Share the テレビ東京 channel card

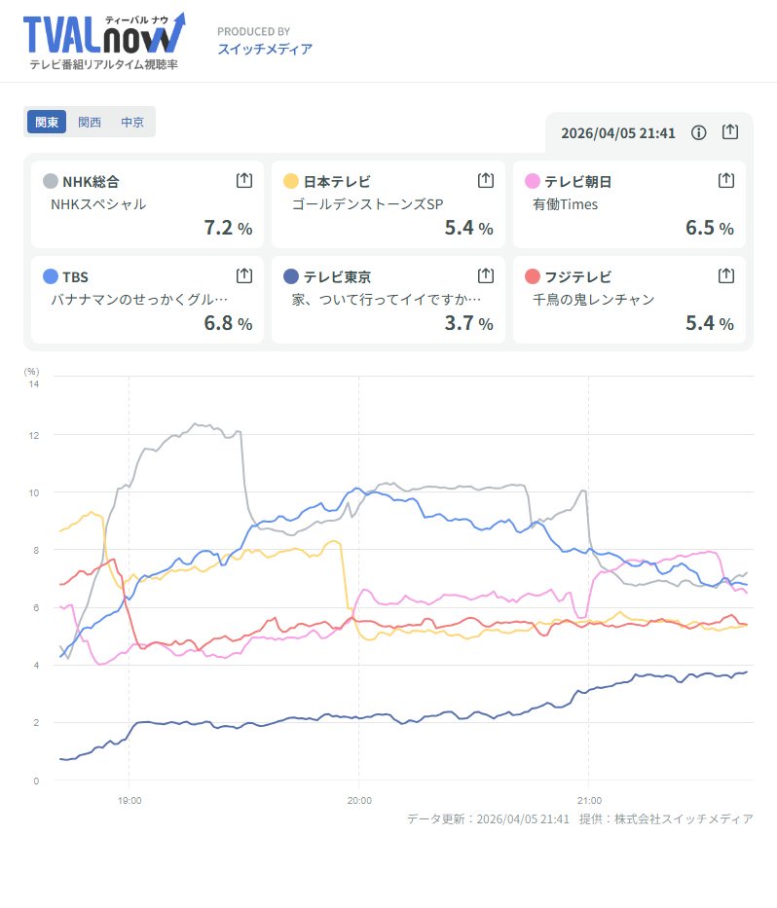[485, 275]
